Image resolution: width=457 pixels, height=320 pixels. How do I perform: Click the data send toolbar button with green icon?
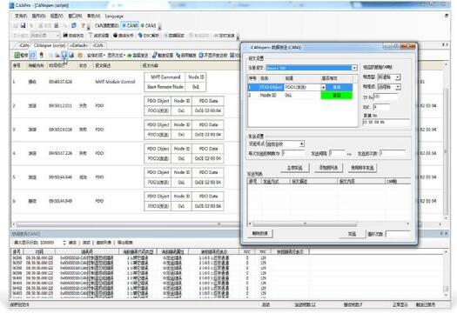coord(138,55)
